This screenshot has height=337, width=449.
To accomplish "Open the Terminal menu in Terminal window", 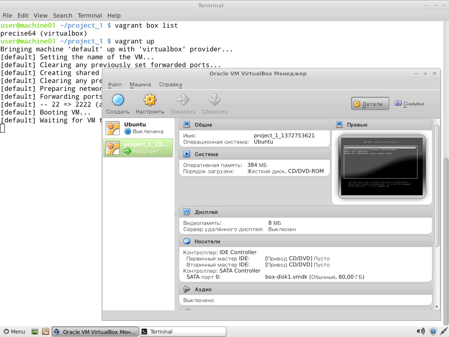I will [89, 15].
